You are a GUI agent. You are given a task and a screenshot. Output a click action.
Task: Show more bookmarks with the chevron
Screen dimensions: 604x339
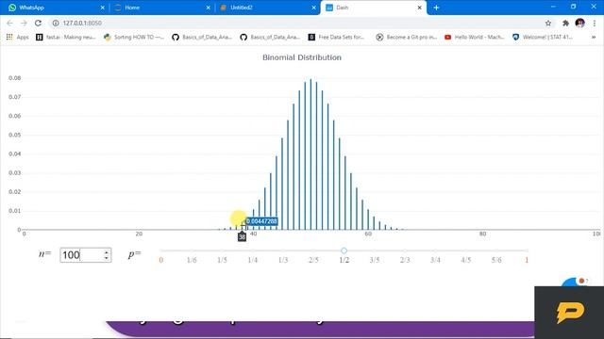pos(594,37)
